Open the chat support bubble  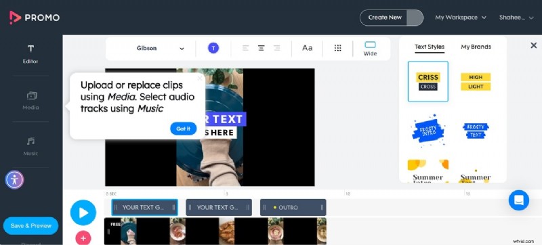point(519,200)
